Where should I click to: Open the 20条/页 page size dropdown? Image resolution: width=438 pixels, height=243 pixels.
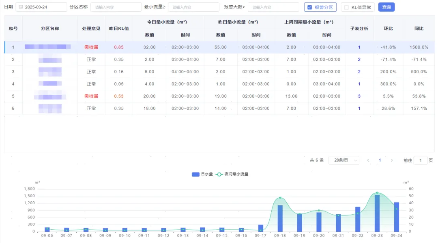click(x=344, y=160)
